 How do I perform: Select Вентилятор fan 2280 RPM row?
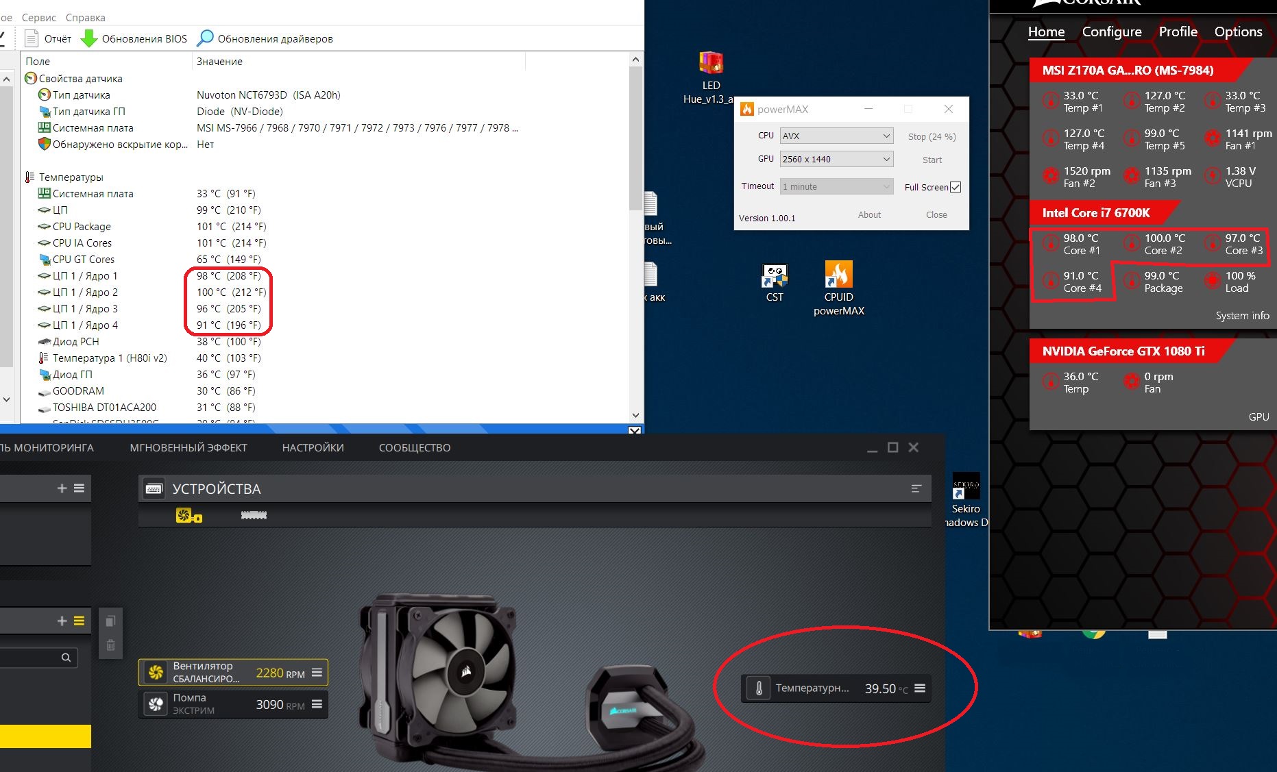tap(233, 673)
